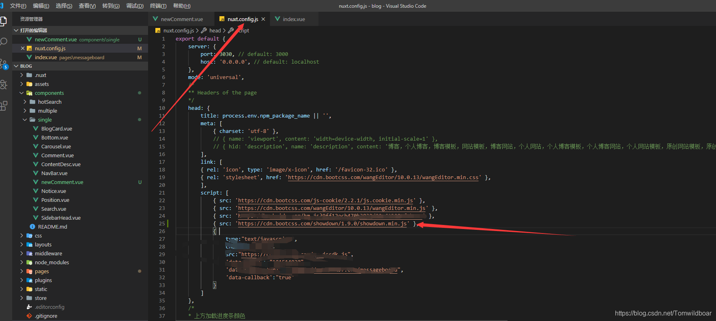The width and height of the screenshot is (716, 321).
Task: Open the 调试(D) menu
Action: click(x=135, y=6)
